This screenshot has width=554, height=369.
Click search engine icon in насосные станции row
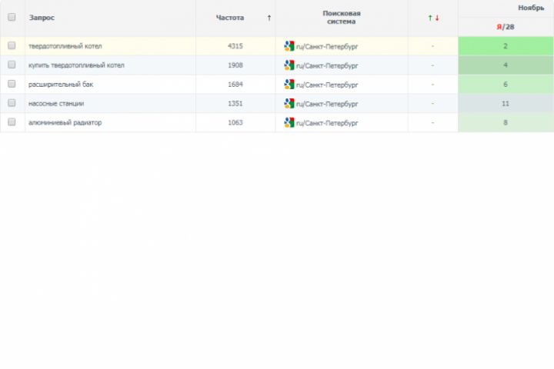click(289, 103)
